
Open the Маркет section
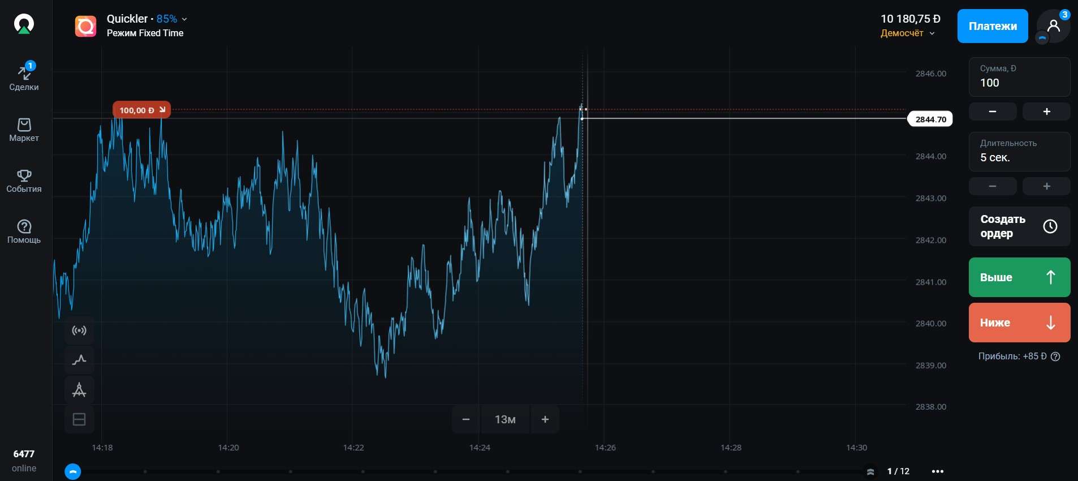tap(24, 130)
